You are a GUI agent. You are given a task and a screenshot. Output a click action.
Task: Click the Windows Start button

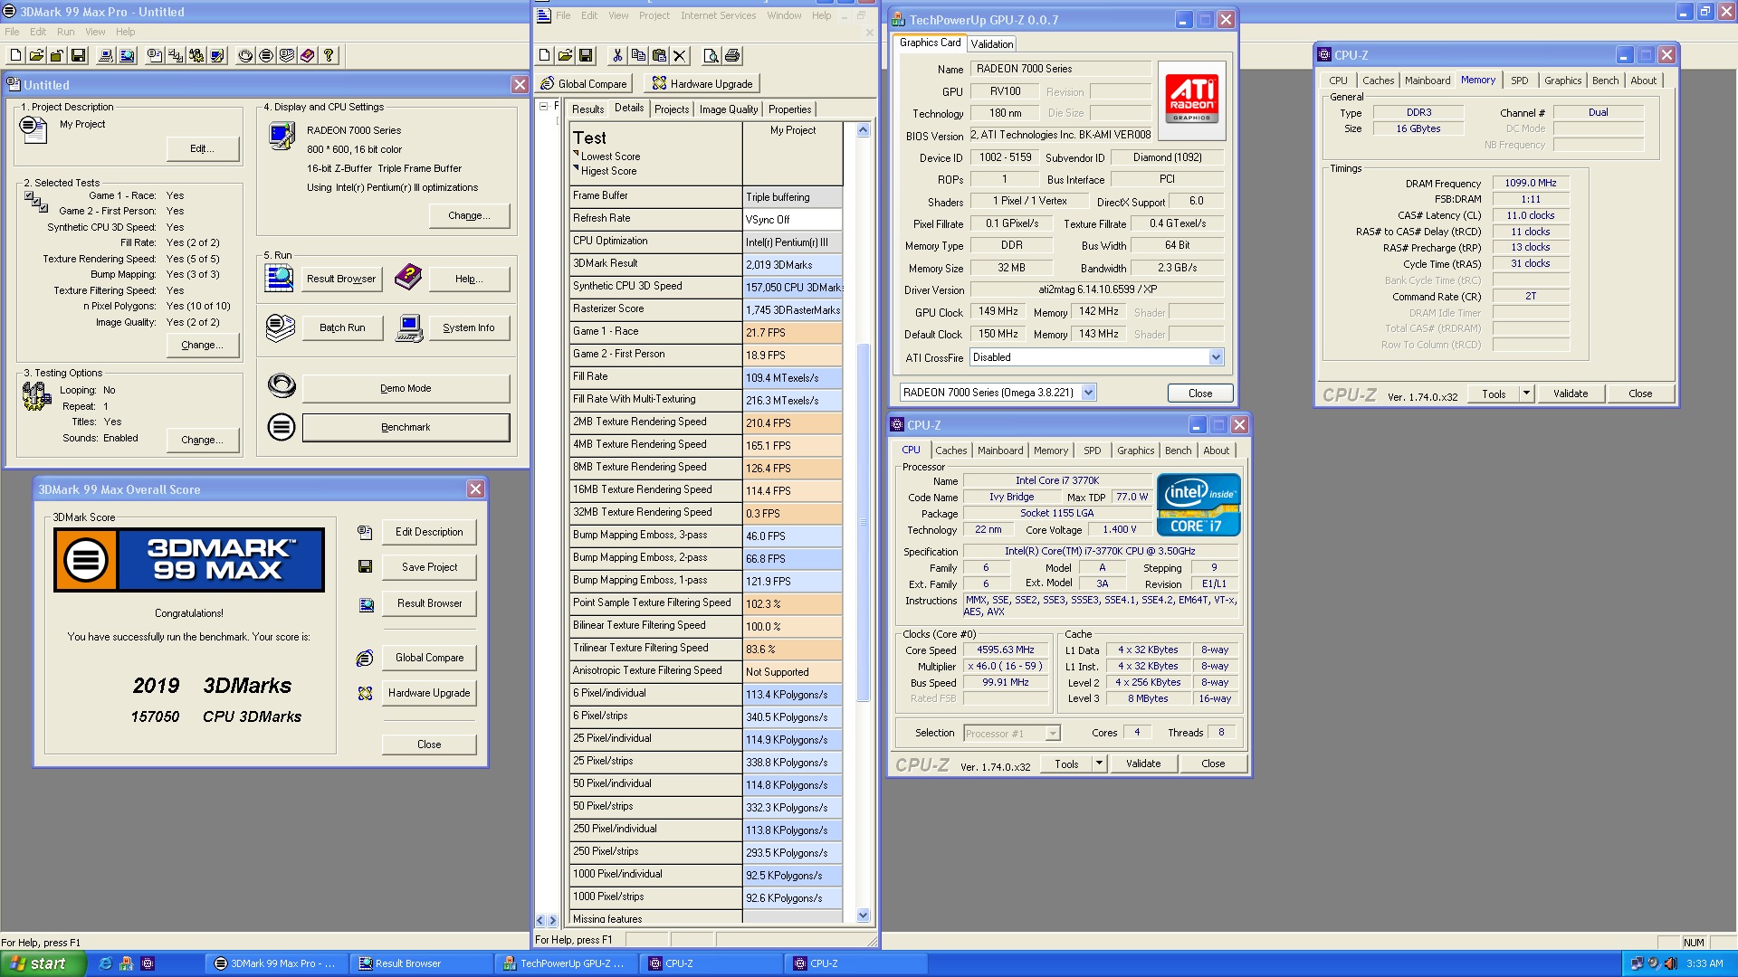(x=42, y=963)
